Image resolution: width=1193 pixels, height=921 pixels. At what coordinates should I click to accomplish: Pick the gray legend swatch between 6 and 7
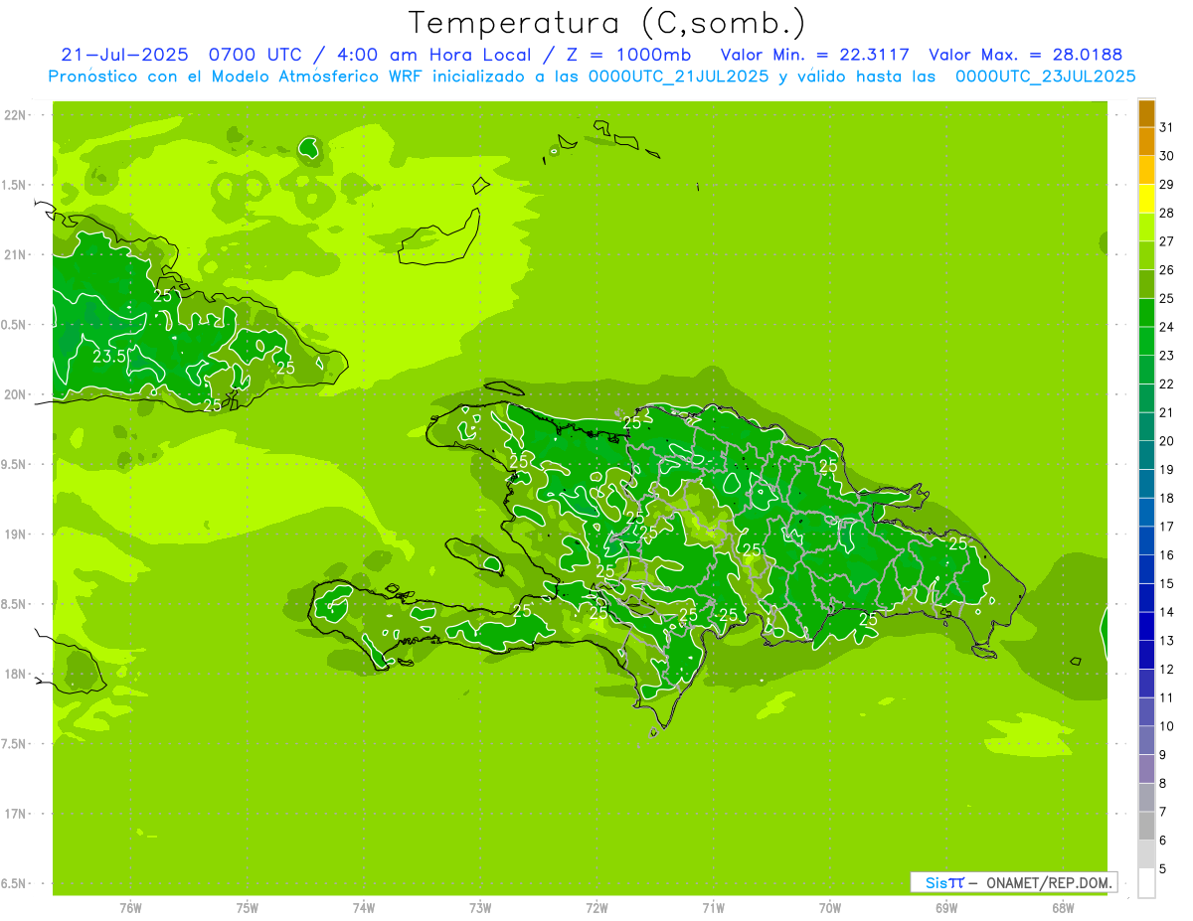pos(1146,826)
